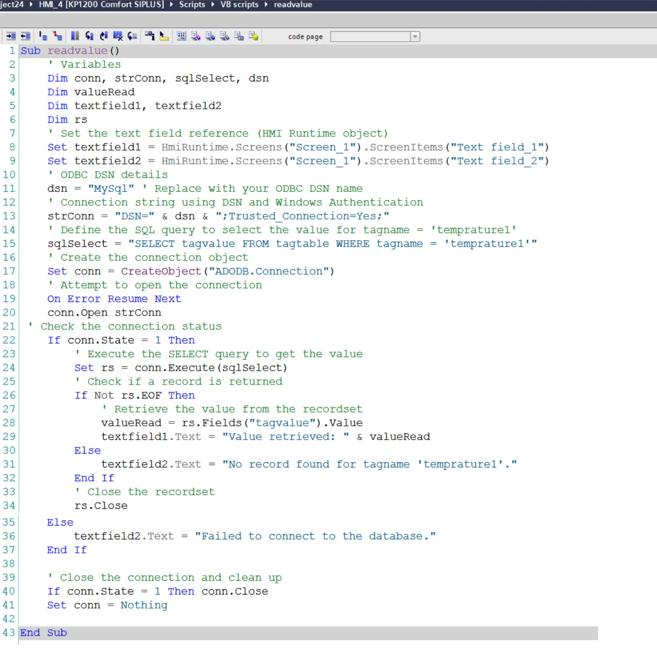
Task: Expand the arrow before VB scripts breadcrumb
Action: click(x=213, y=5)
